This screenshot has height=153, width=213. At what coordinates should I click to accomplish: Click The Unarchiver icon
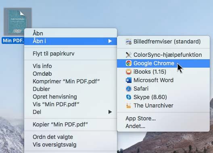(x=129, y=105)
